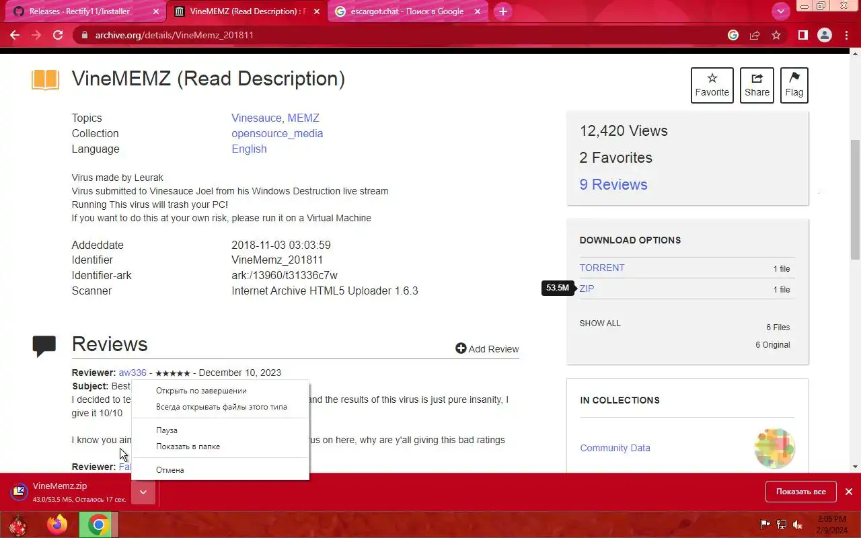Open the opensource_media collection link

tap(277, 134)
